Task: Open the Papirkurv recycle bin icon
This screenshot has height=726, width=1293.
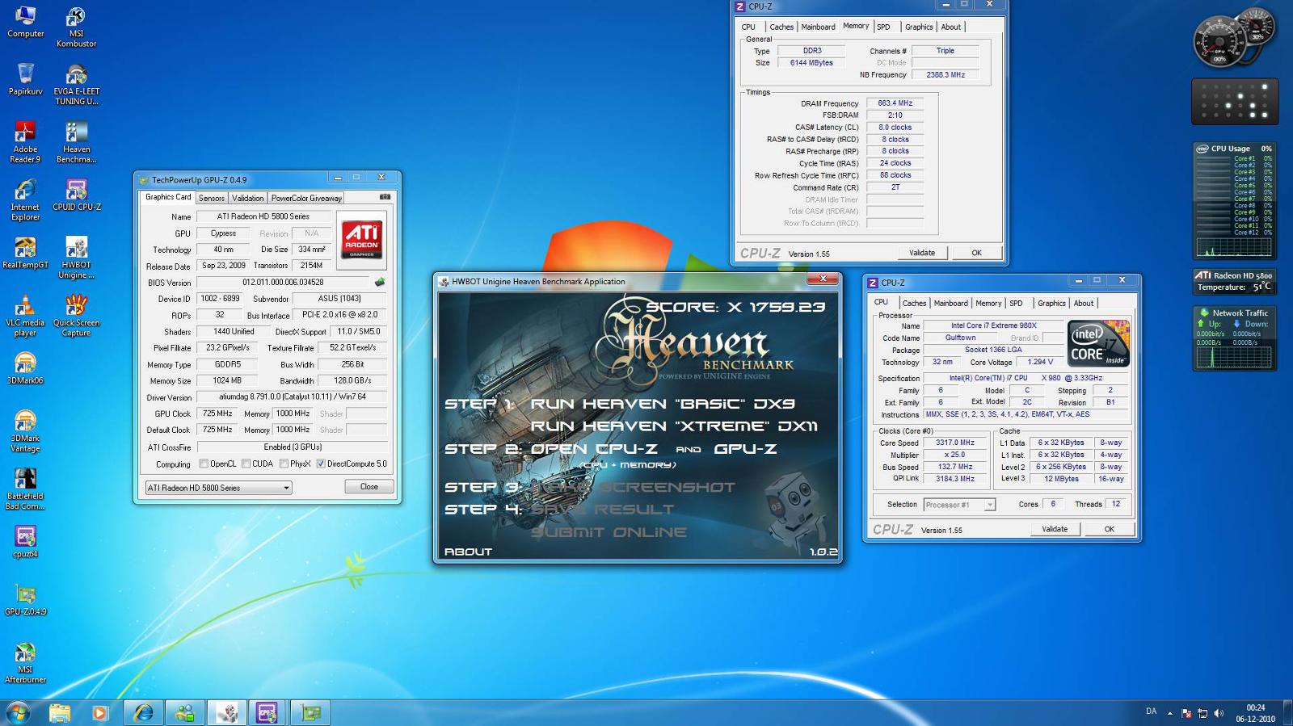Action: point(25,79)
